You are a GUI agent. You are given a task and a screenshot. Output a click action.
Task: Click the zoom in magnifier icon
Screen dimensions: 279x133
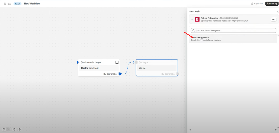pos(8,129)
